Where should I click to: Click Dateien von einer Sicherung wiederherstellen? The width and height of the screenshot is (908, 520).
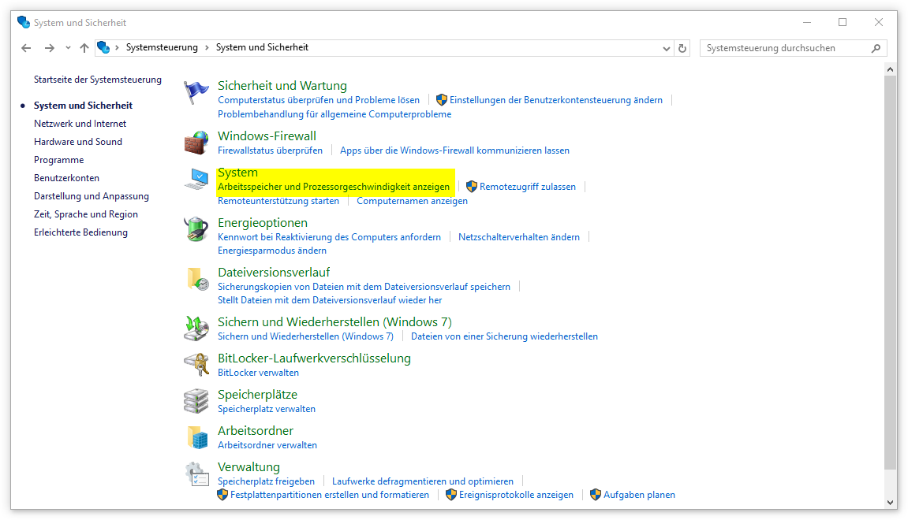point(504,336)
